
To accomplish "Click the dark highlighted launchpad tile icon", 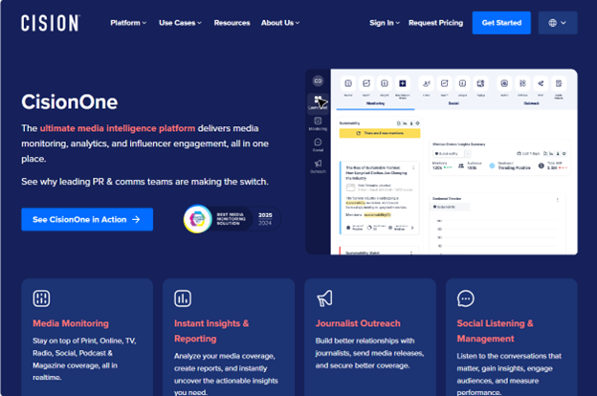I will [403, 83].
